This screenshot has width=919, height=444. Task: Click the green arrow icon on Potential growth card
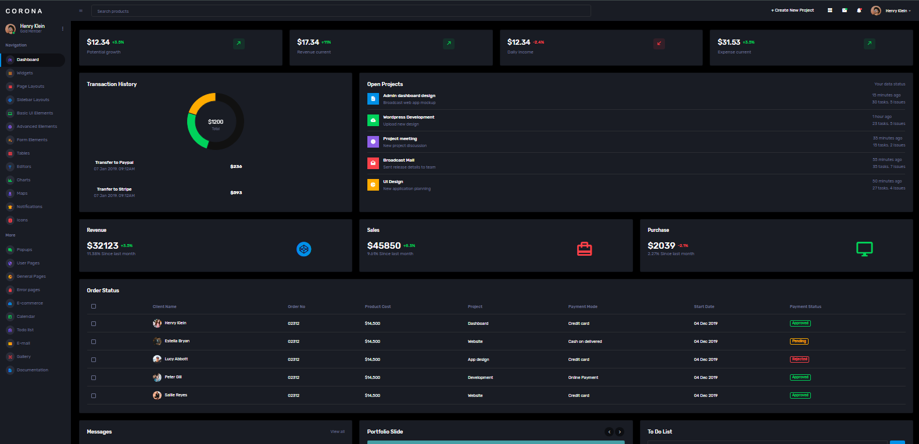[x=239, y=44]
